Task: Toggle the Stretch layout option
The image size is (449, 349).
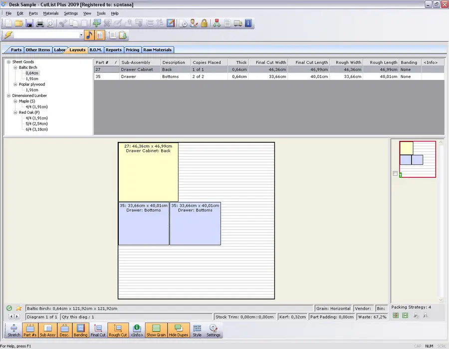Action: pos(14,331)
